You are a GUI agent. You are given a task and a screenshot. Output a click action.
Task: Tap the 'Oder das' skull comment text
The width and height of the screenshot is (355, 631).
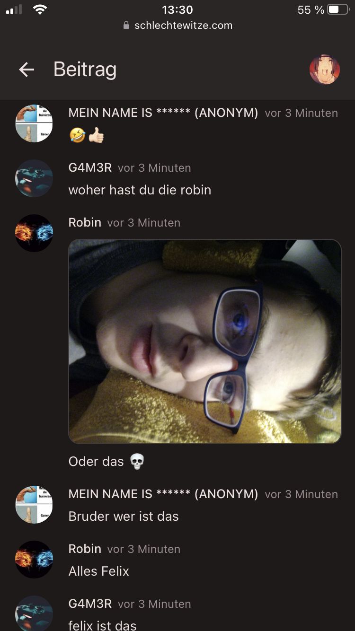(x=106, y=461)
